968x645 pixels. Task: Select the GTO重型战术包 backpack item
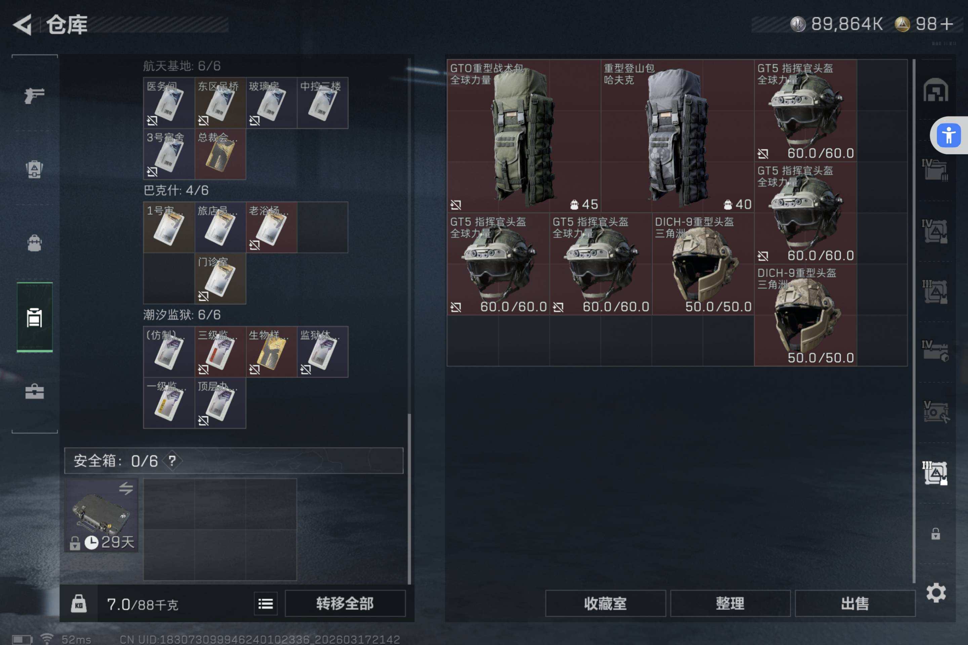524,136
